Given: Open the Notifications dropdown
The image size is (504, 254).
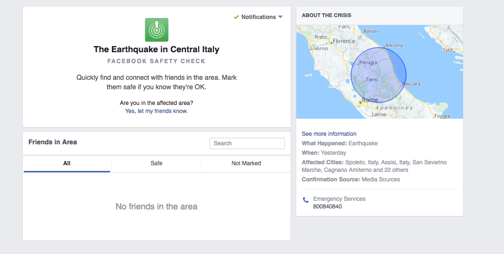Looking at the screenshot, I should (x=258, y=17).
